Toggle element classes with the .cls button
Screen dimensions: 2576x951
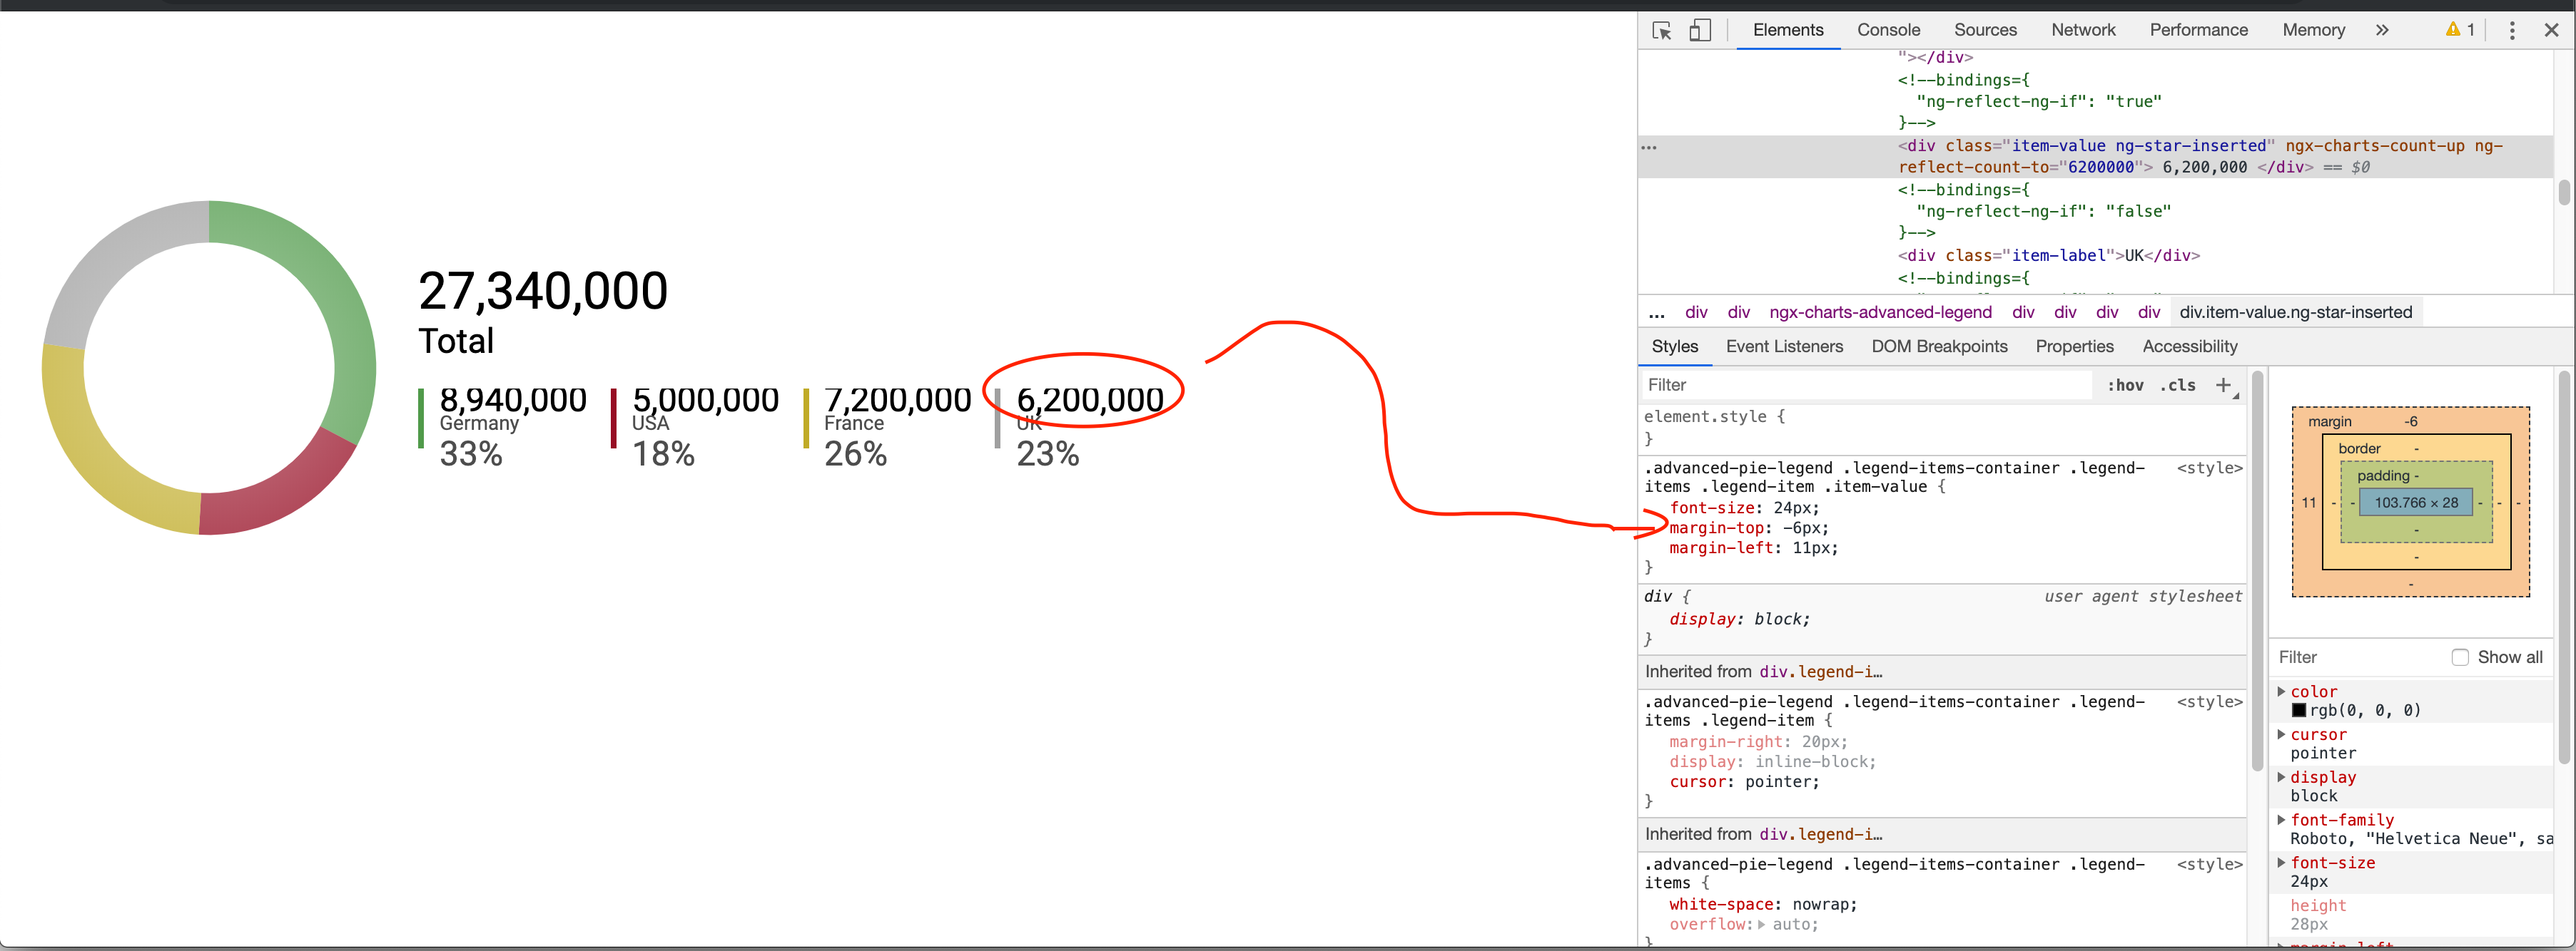[2178, 384]
